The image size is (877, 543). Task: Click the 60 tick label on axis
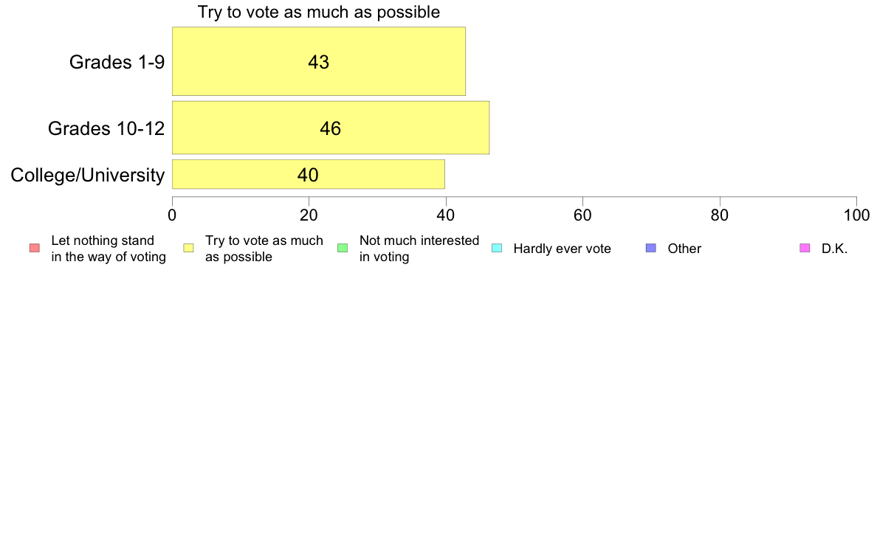tap(582, 215)
